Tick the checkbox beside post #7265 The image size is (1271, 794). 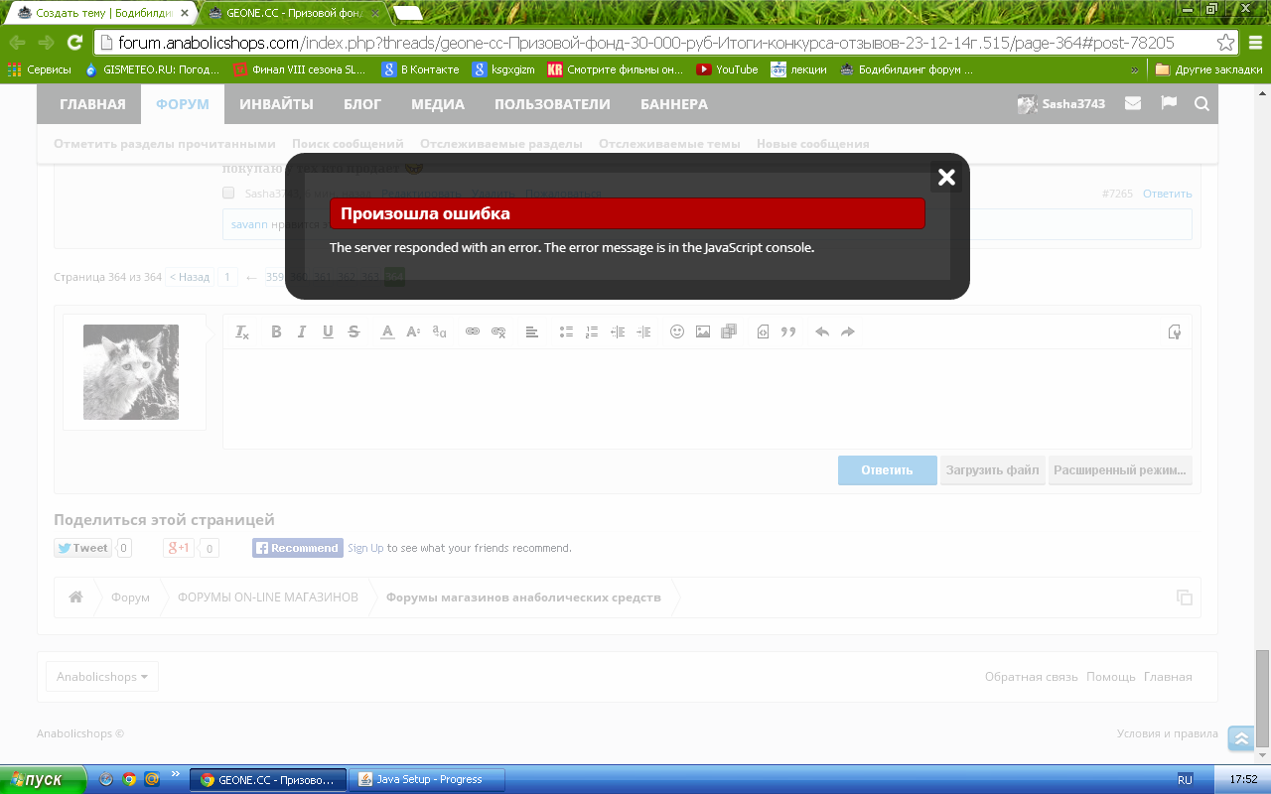coord(228,194)
